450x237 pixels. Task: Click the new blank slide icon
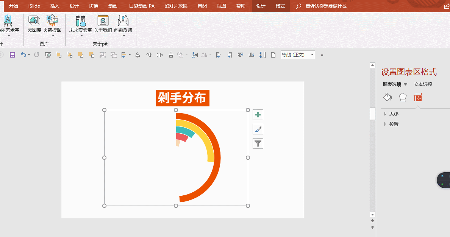(x=273, y=55)
